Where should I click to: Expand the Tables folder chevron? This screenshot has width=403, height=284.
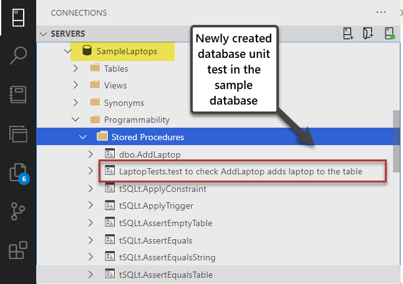point(76,68)
